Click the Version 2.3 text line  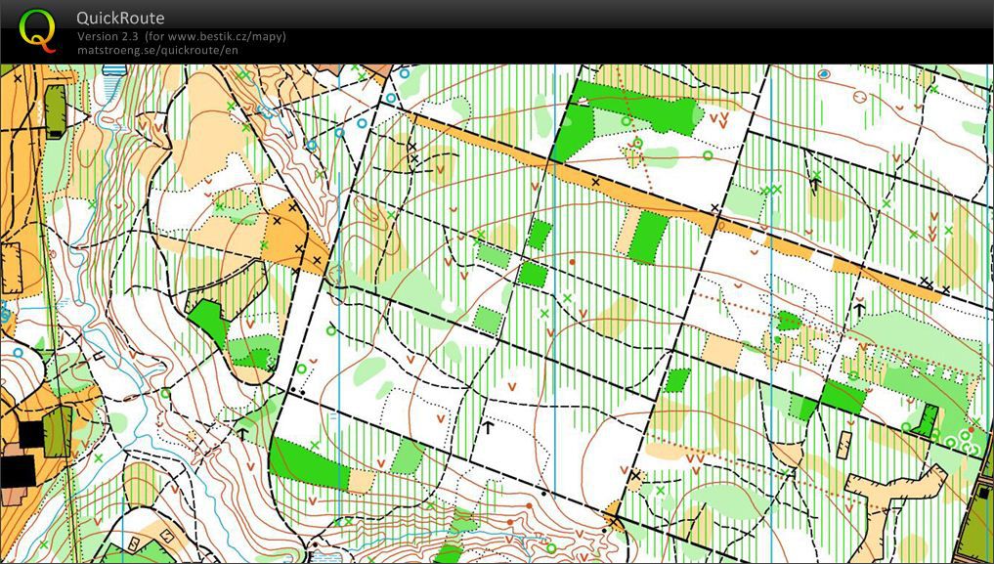click(181, 37)
